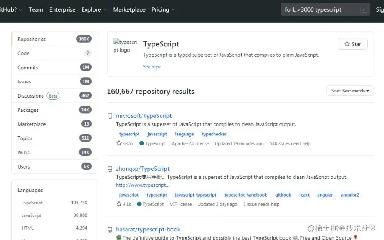Click the typescript tag under zhongsp/TypeScript
Screen dimensions: 384x240
point(157,195)
